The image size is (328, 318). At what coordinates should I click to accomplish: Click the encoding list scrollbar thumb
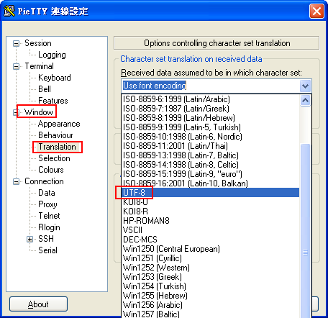305,231
